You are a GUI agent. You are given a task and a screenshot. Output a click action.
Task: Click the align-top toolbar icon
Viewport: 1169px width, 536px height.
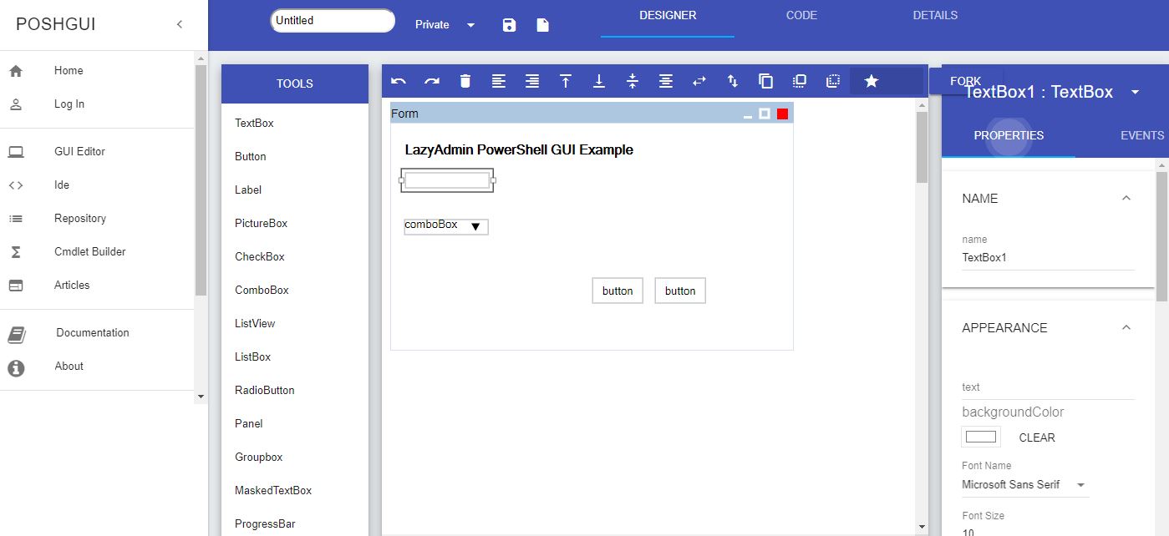pyautogui.click(x=566, y=80)
